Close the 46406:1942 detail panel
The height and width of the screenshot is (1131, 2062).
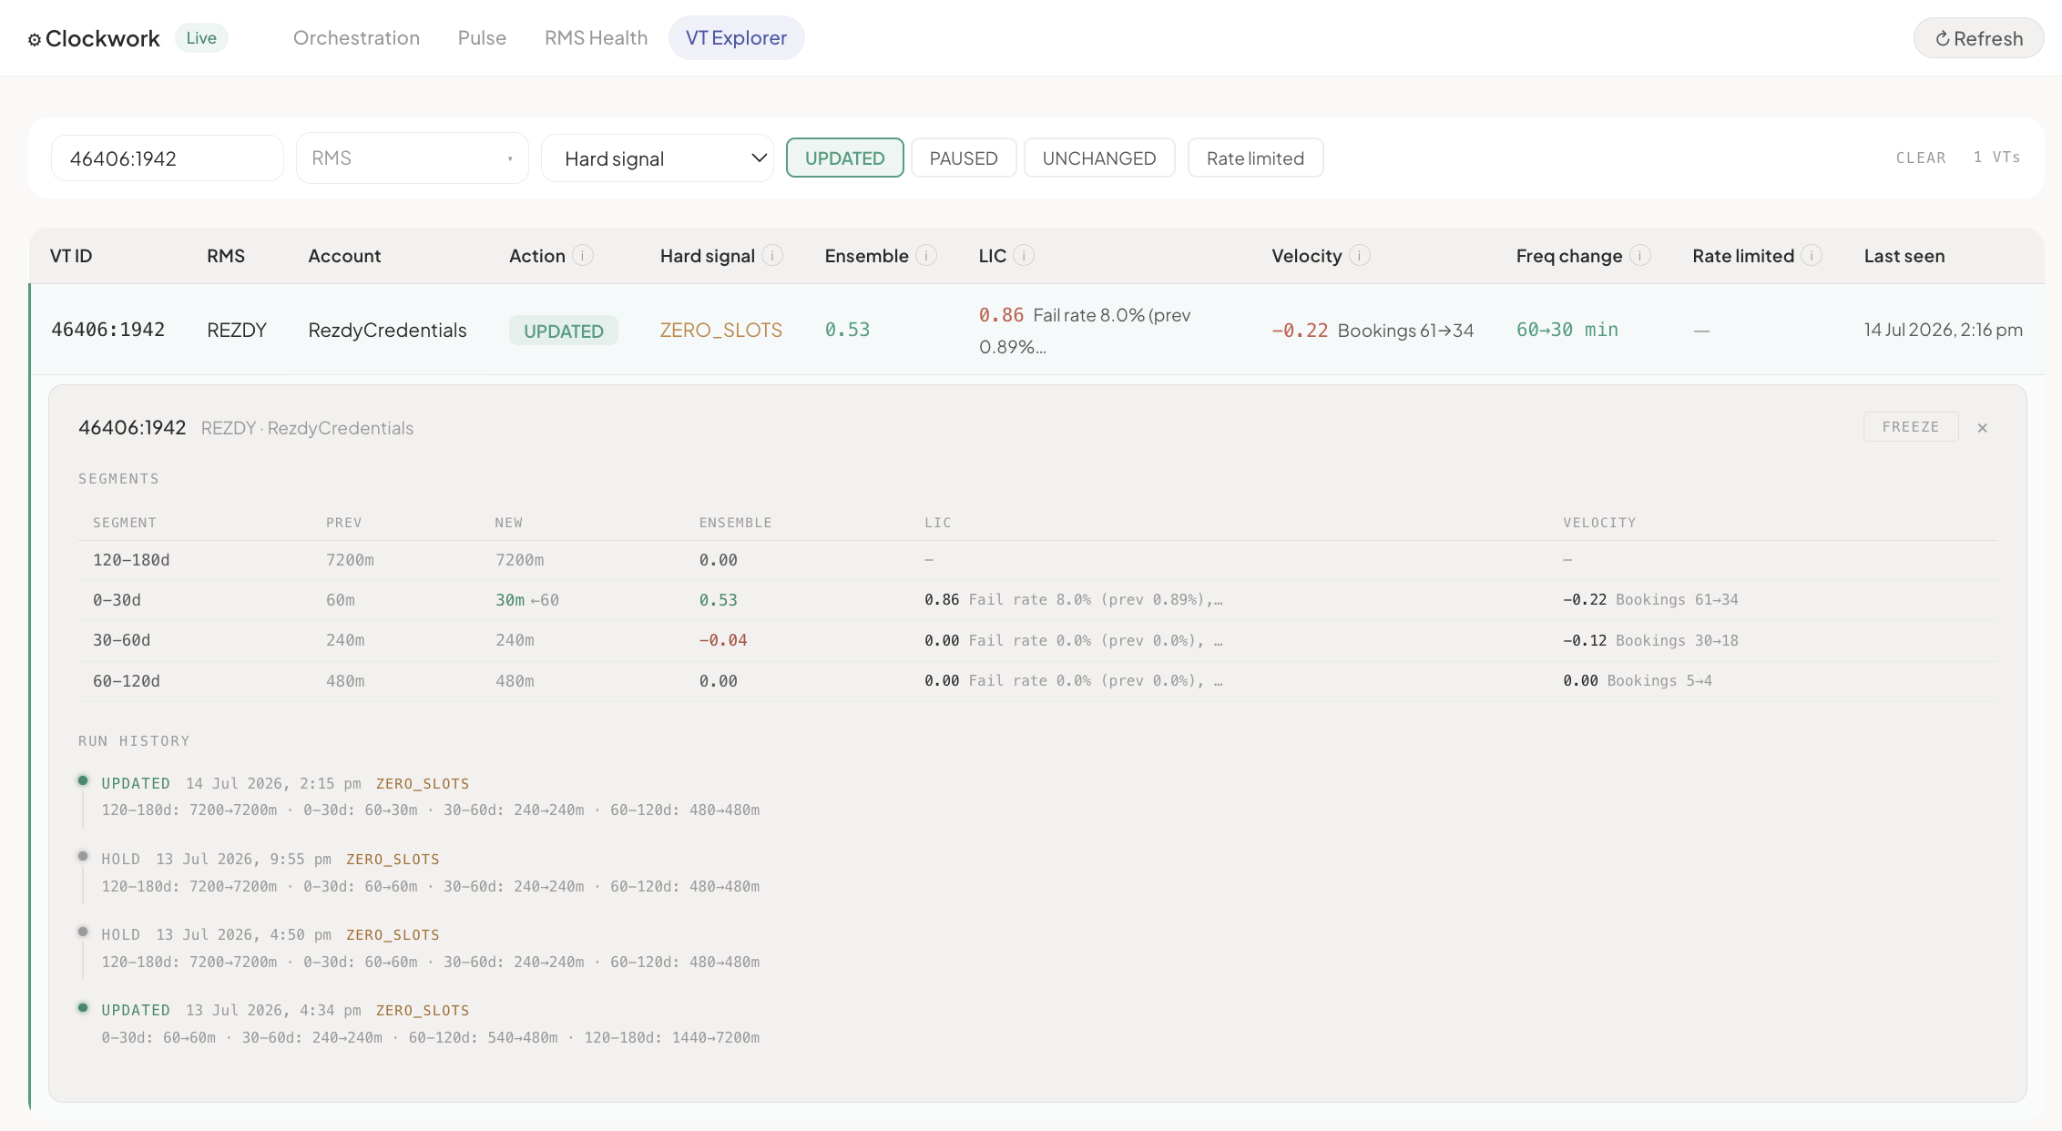1983,428
